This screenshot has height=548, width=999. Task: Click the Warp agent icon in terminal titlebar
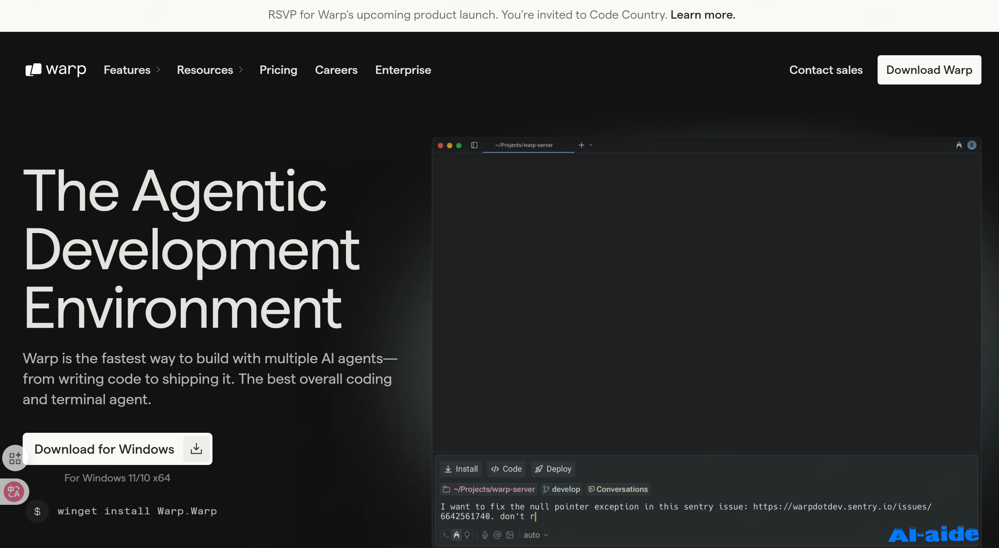(959, 145)
